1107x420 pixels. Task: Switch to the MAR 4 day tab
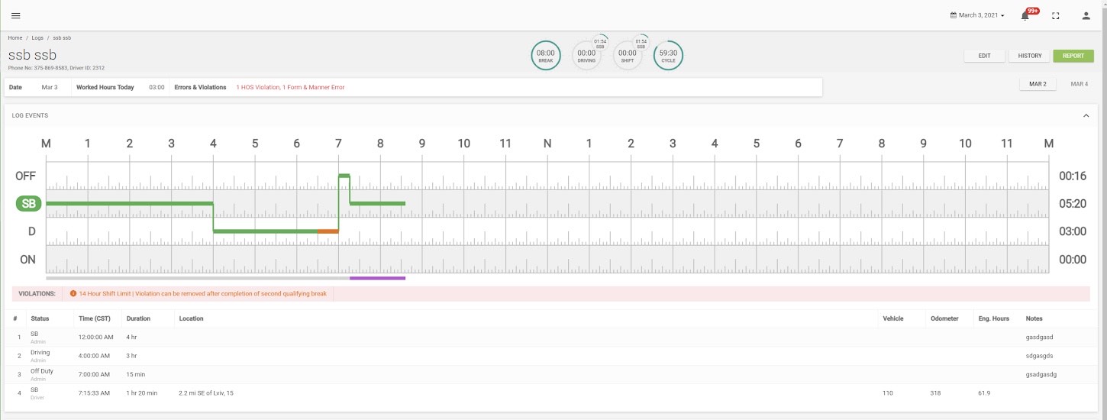click(1080, 84)
